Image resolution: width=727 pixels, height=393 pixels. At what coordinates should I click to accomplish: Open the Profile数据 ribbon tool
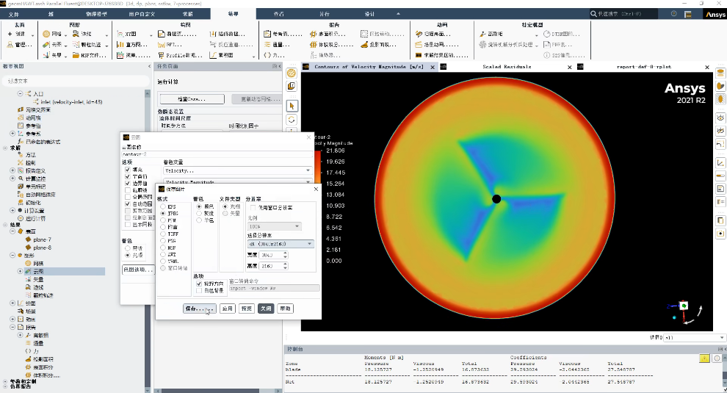(180, 55)
